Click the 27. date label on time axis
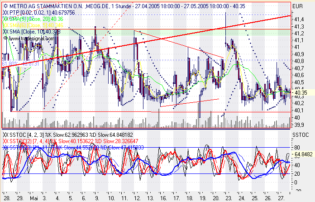Image resolution: width=315 pixels, height=202 pixels. (281, 198)
